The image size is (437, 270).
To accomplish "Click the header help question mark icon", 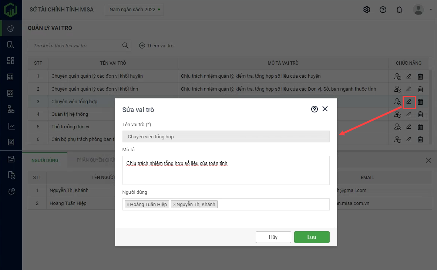I will tap(383, 10).
